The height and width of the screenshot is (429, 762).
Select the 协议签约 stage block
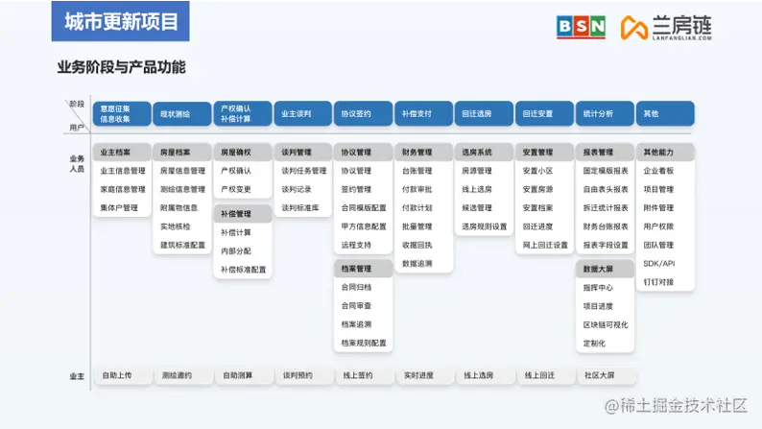pyautogui.click(x=363, y=113)
